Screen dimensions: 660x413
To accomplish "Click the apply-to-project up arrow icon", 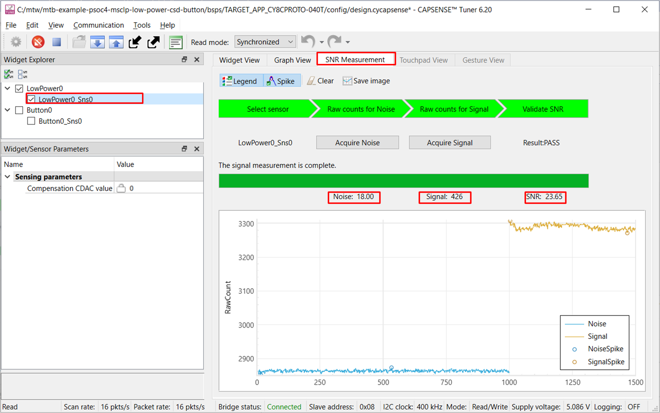I will 116,42.
